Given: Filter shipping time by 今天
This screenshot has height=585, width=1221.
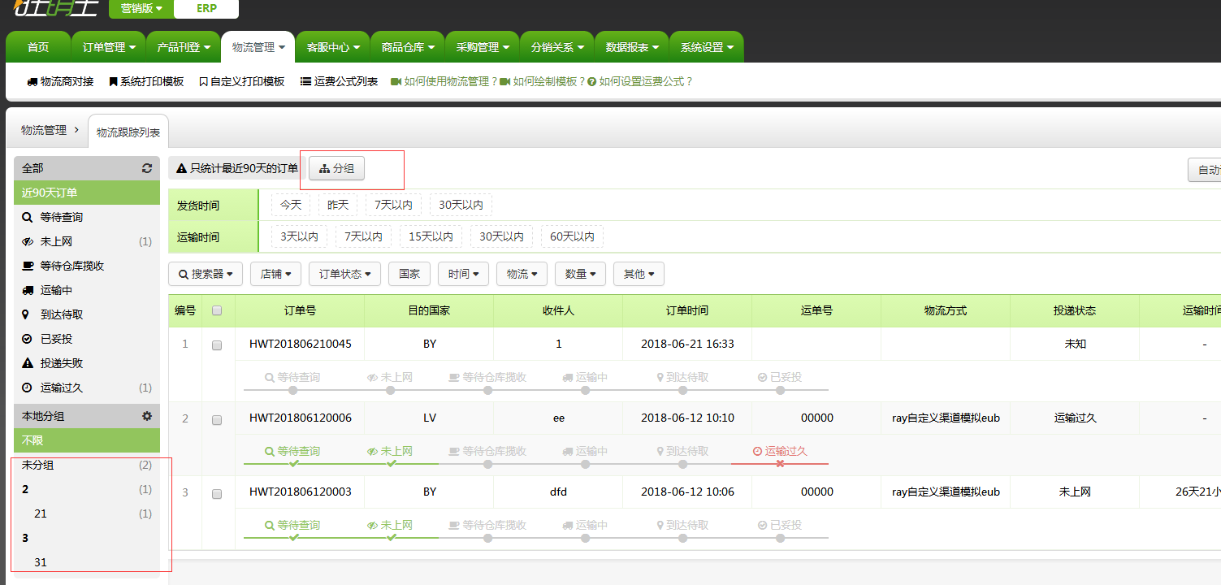Looking at the screenshot, I should point(291,205).
